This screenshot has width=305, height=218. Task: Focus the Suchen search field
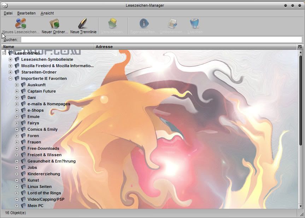pos(162,40)
